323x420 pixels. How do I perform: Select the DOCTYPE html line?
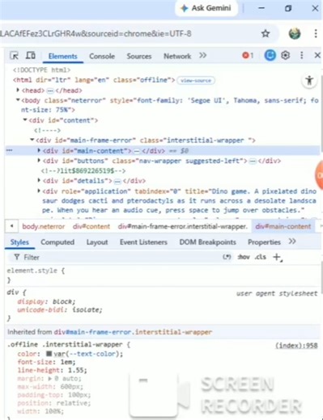point(42,70)
